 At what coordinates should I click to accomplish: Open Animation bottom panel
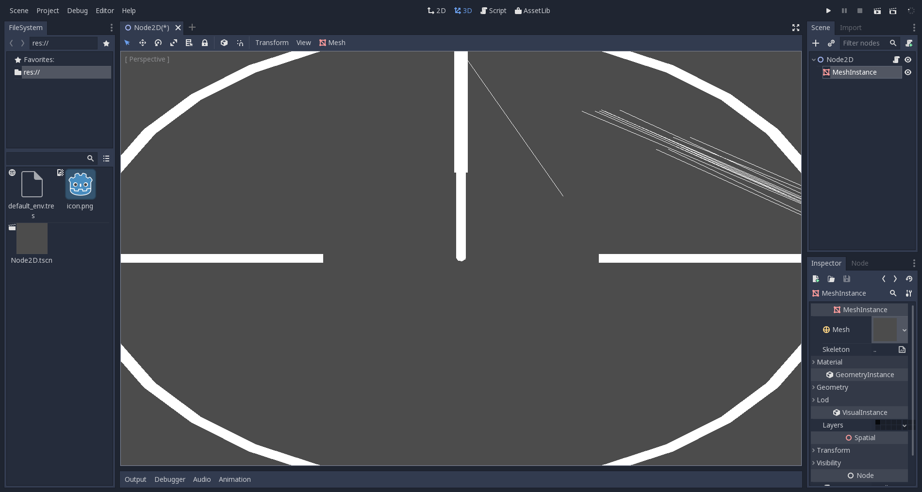(235, 479)
